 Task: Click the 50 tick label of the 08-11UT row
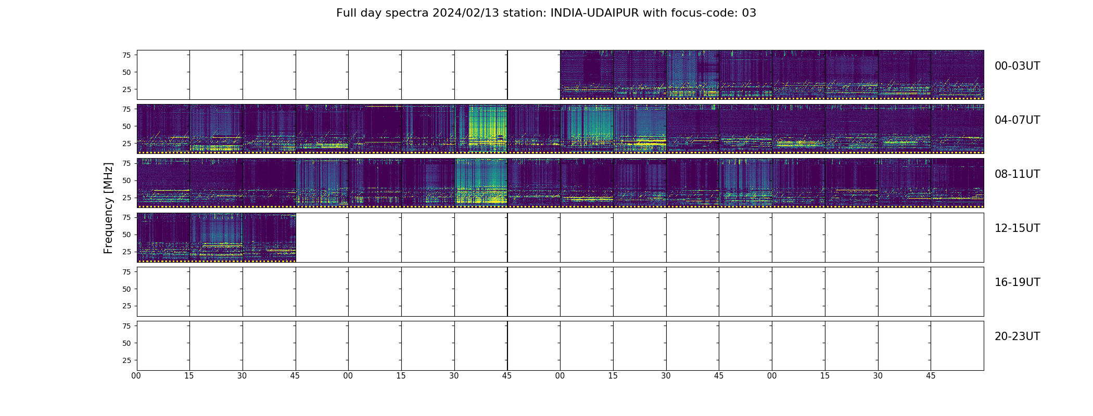click(126, 180)
